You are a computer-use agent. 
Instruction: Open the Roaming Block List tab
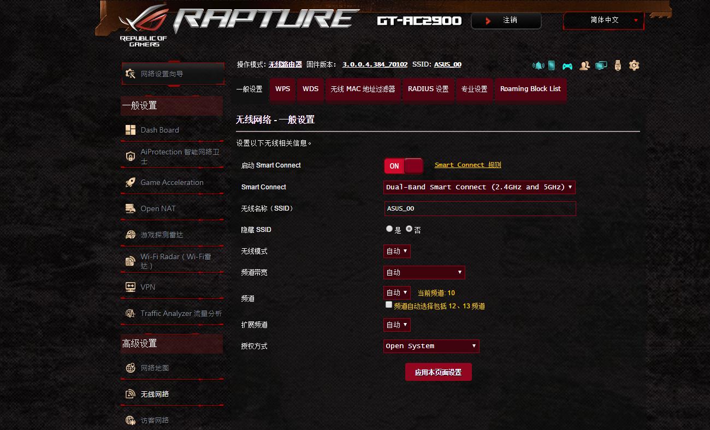point(530,89)
